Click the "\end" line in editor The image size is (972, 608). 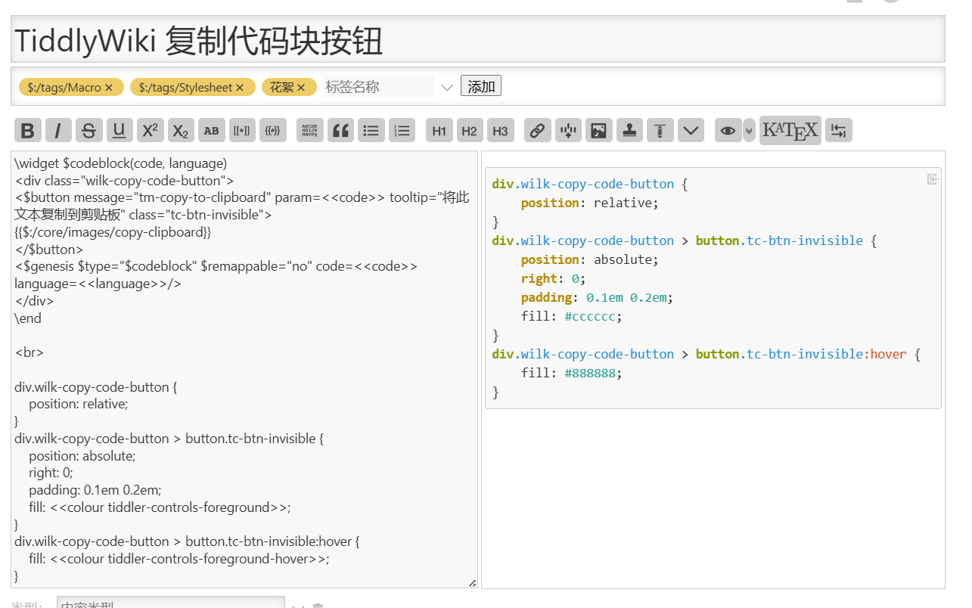pos(28,318)
